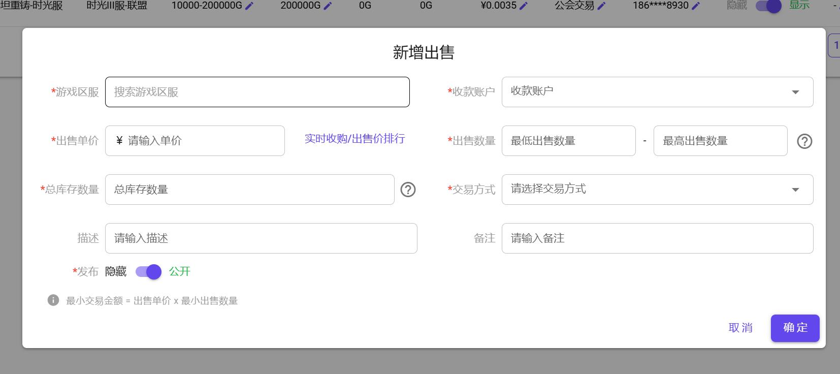The image size is (840, 374).
Task: Toggle the 隐藏/显示 switch in table row
Action: [x=768, y=6]
